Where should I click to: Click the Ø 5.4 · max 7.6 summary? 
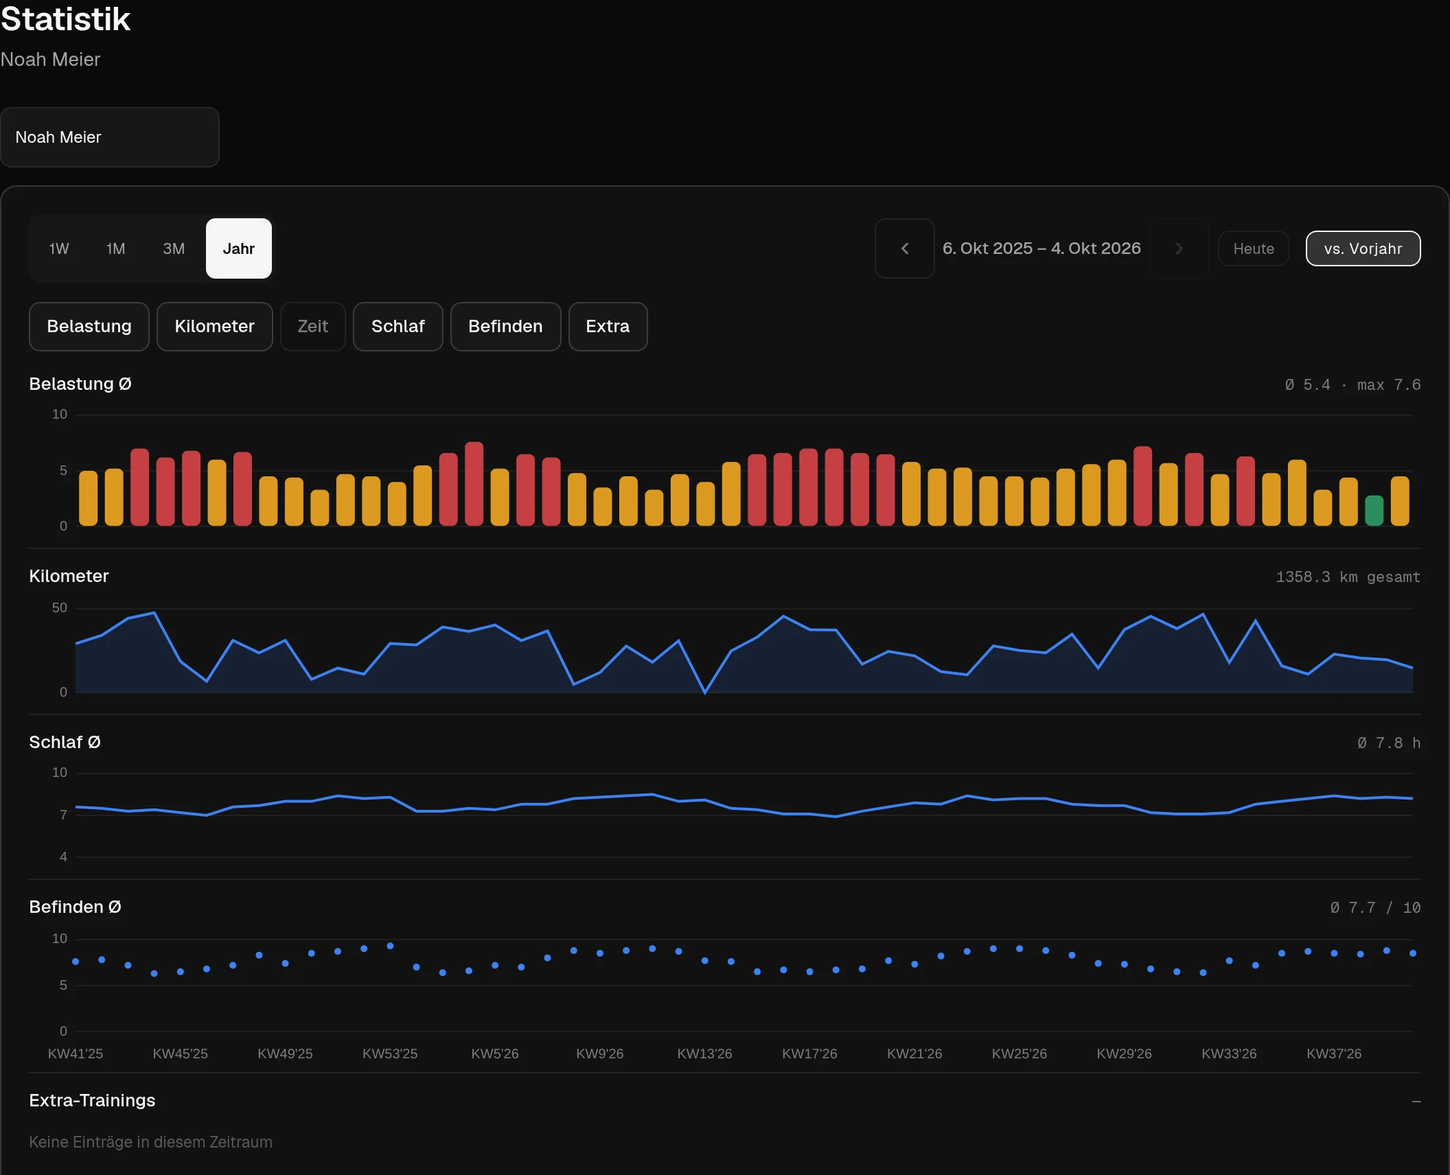tap(1353, 385)
